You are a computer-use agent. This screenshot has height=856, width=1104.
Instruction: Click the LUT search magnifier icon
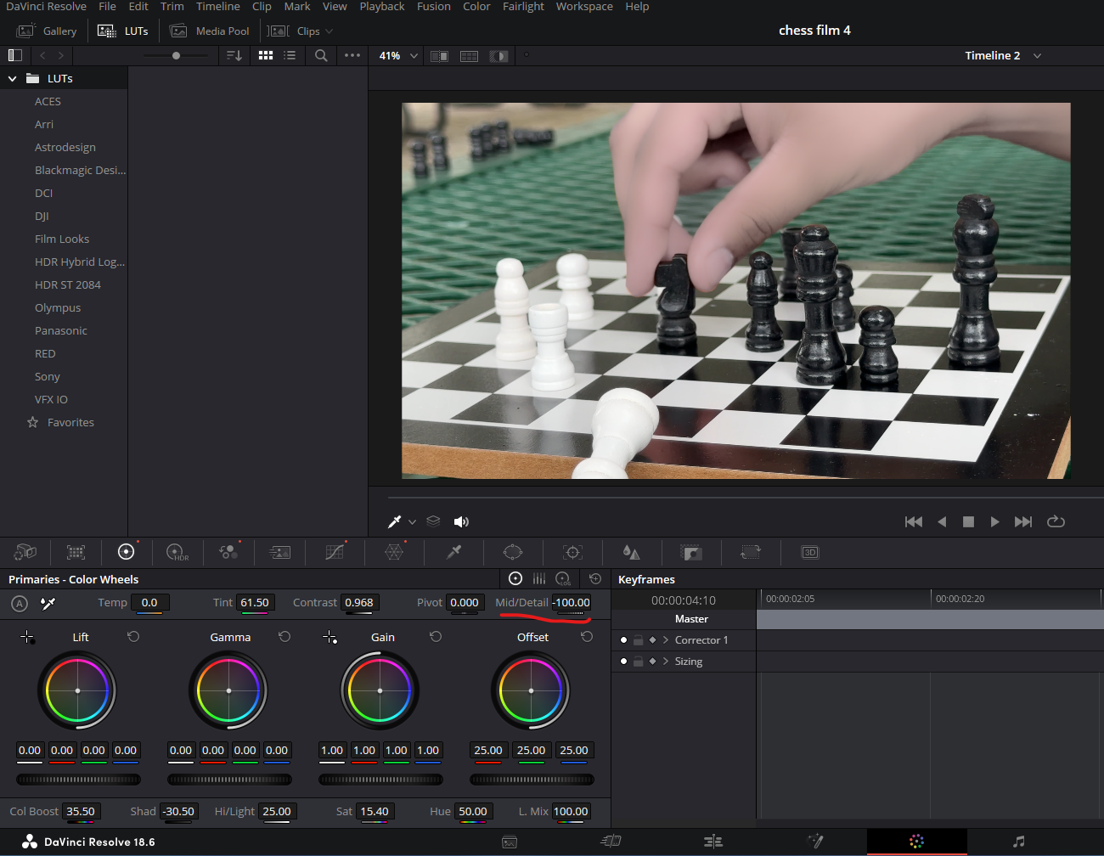pos(321,55)
